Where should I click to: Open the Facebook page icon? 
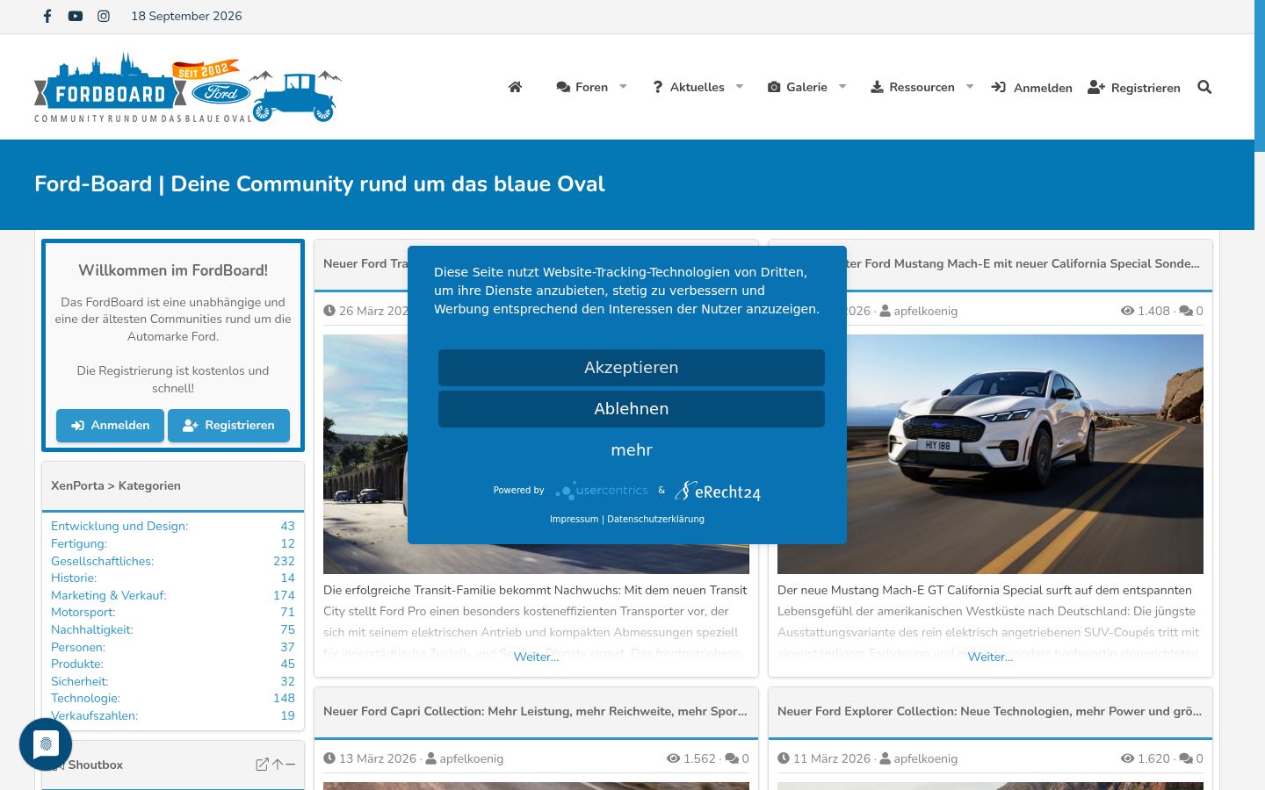tap(47, 16)
